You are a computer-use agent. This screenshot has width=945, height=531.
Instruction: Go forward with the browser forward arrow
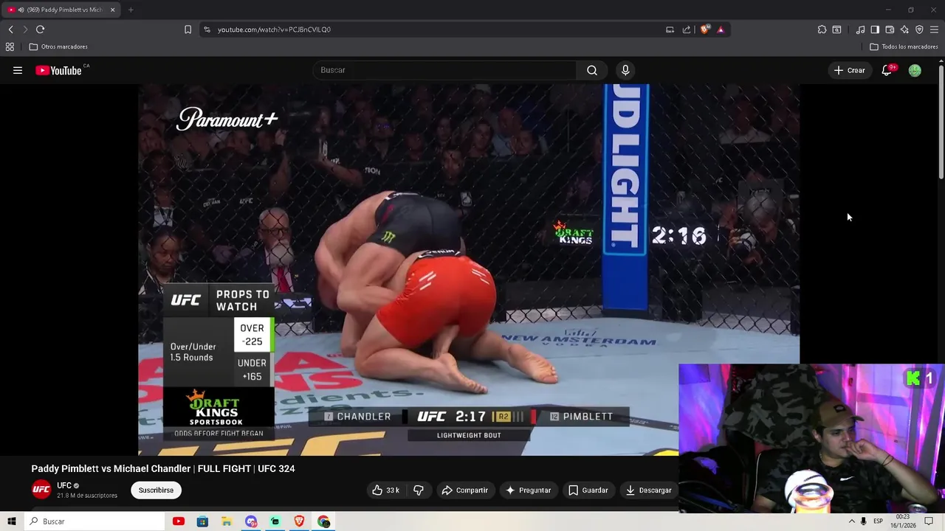pyautogui.click(x=25, y=29)
